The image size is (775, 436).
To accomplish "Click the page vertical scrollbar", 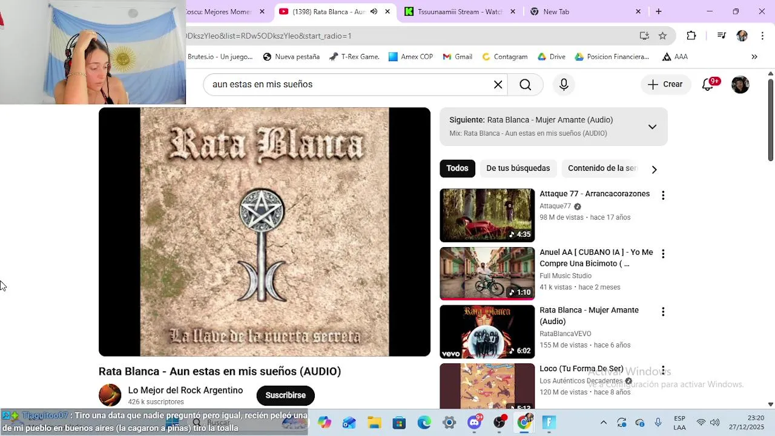I will pos(770,121).
